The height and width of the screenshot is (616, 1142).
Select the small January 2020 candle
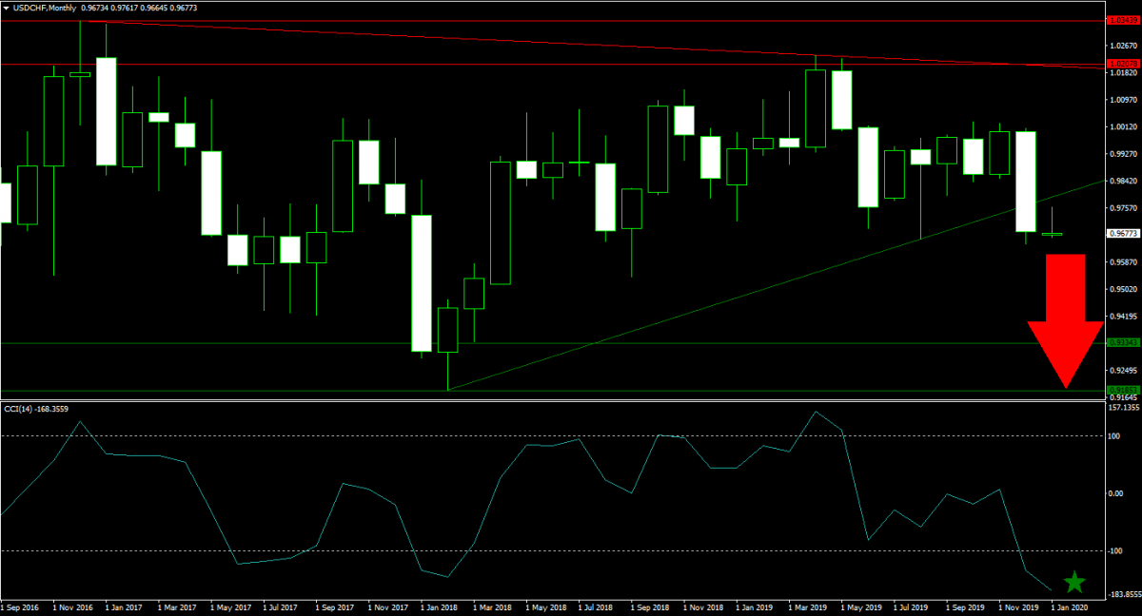(1052, 233)
